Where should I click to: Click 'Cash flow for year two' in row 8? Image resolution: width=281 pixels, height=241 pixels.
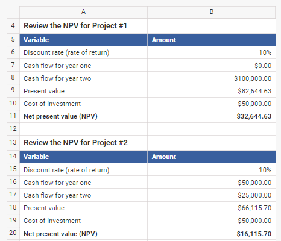pos(83,78)
